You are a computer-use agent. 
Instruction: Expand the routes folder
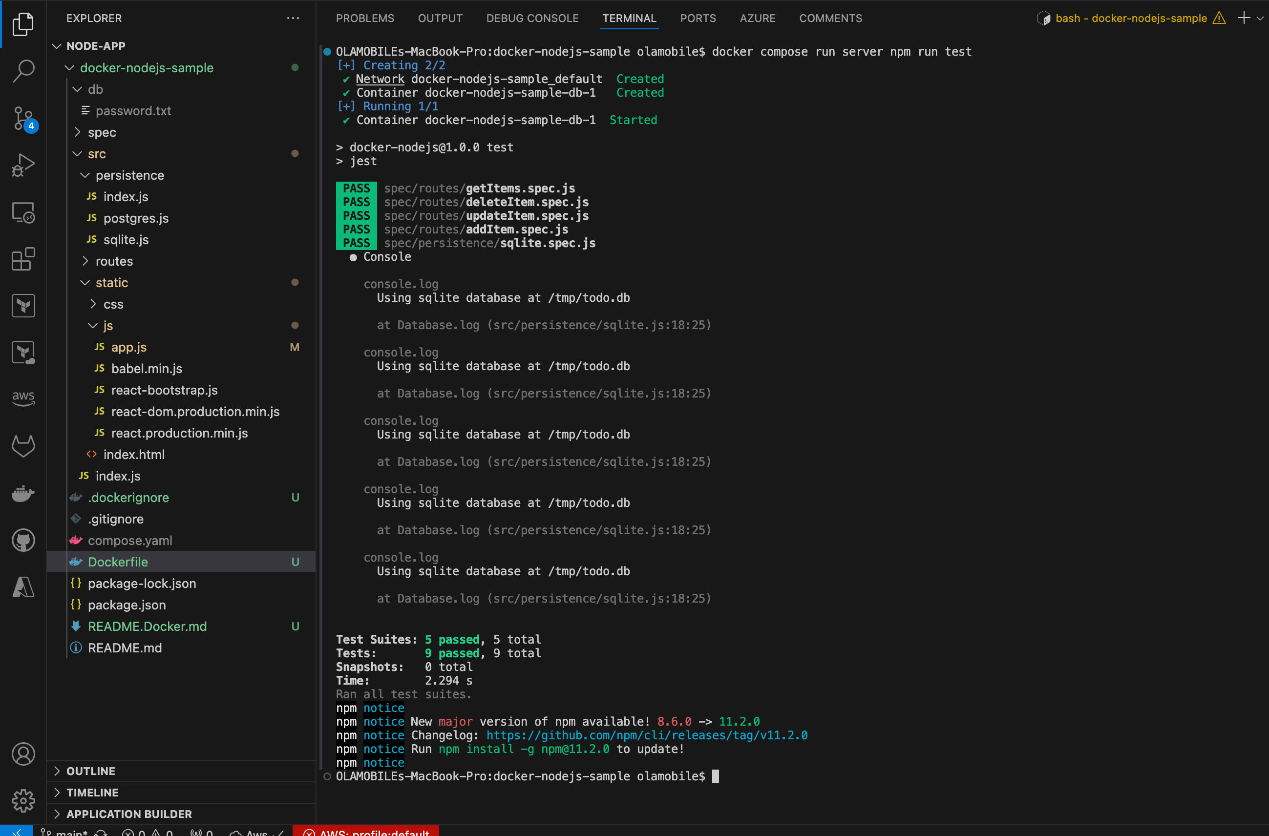[181, 261]
